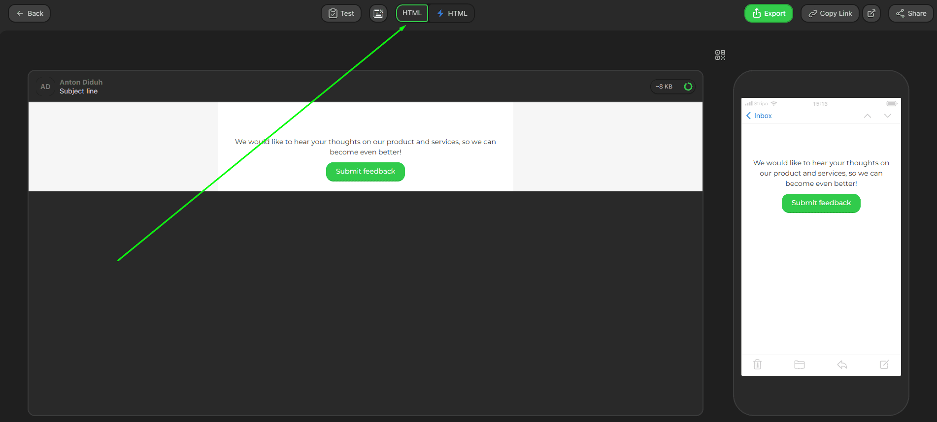Open the Test email option
The image size is (937, 422).
[x=341, y=13]
